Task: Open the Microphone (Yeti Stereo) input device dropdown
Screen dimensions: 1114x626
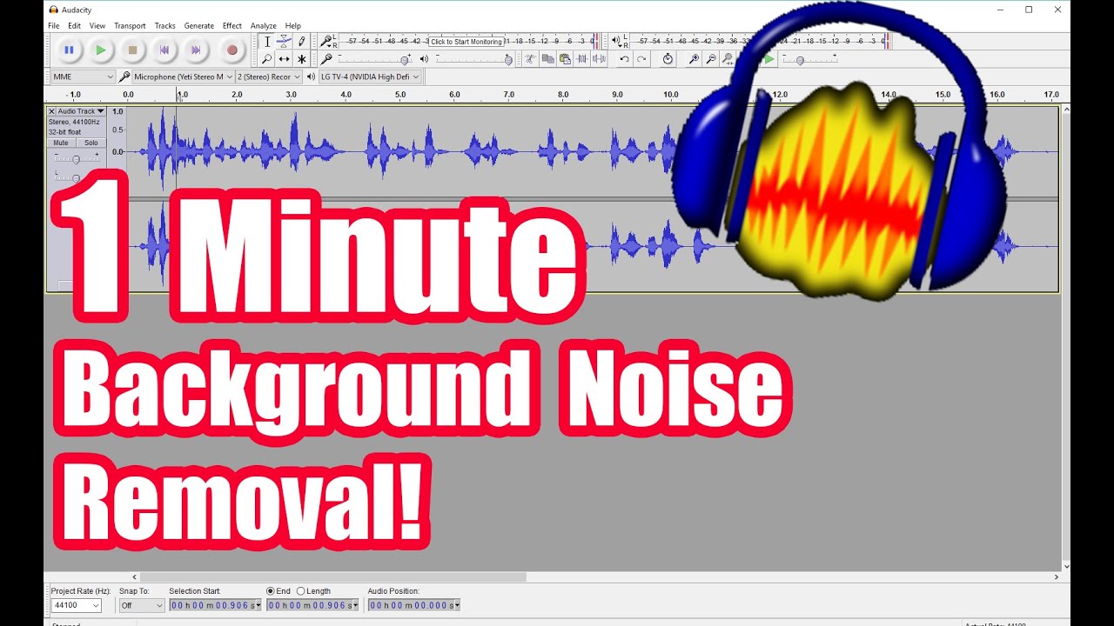Action: 183,77
